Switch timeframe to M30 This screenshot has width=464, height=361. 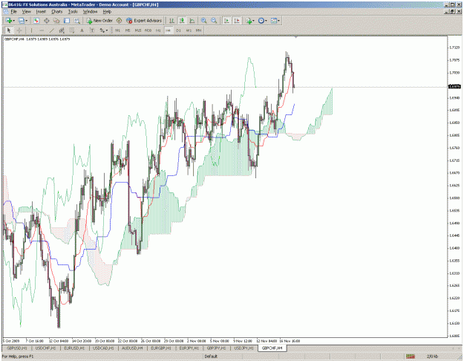pos(148,30)
